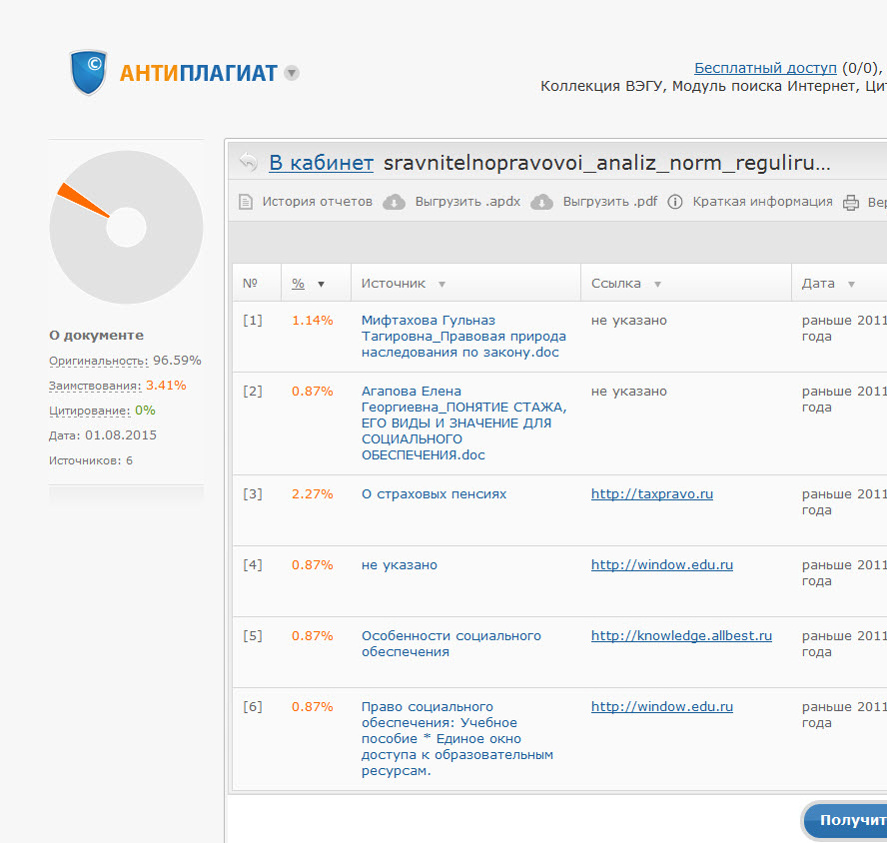Open source Мифтахова Гульназ Тагировна document

(463, 336)
